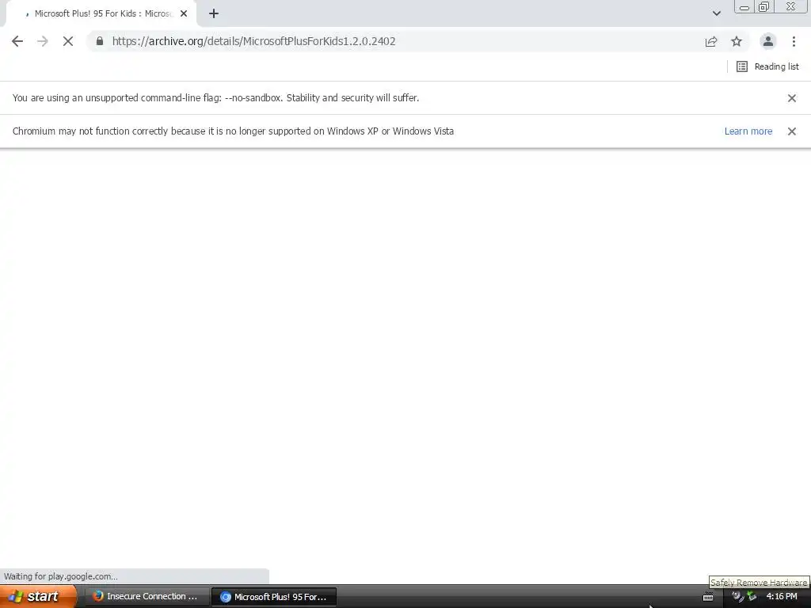Click the no-sandbox warning text

click(x=215, y=97)
